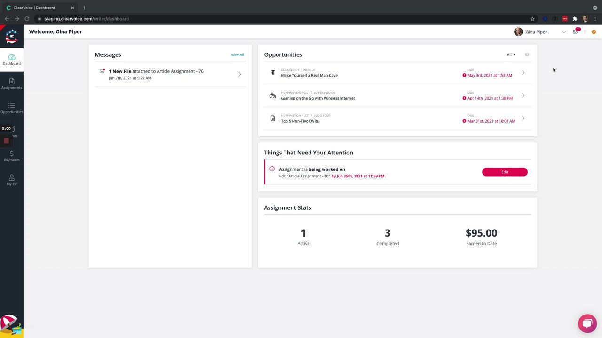Open the messages envelope icon in header
Image resolution: width=602 pixels, height=338 pixels.
pyautogui.click(x=575, y=32)
